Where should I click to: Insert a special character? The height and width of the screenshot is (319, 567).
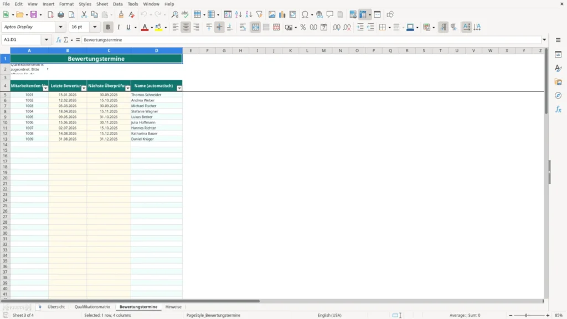coord(305,14)
